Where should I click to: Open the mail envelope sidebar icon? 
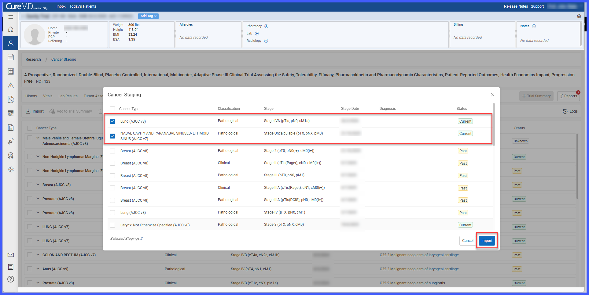pos(11,255)
